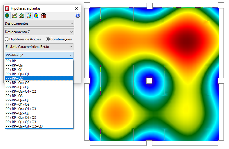
Task: Click the white column square at slab center
Action: tap(149, 81)
